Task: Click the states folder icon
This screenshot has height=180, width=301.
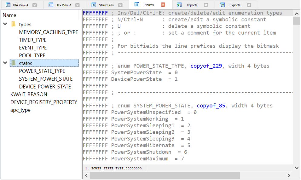Action: point(13,63)
